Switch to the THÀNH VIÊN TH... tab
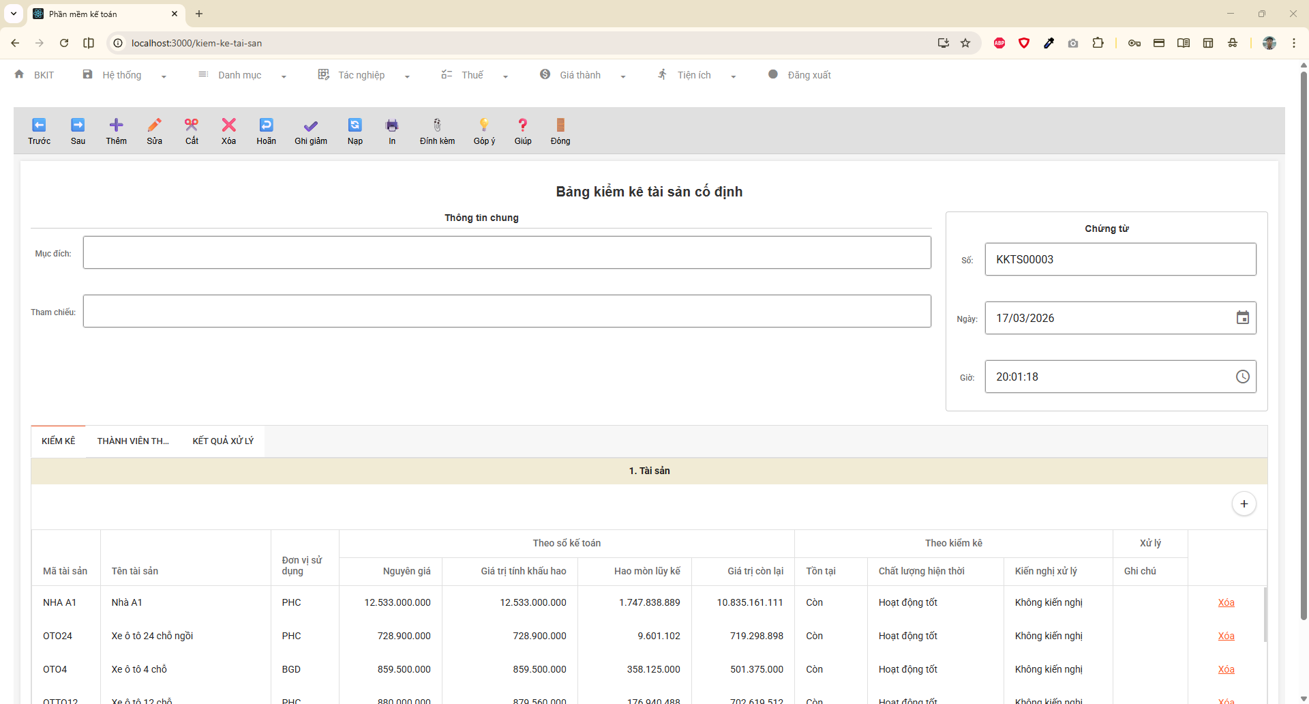 133,441
